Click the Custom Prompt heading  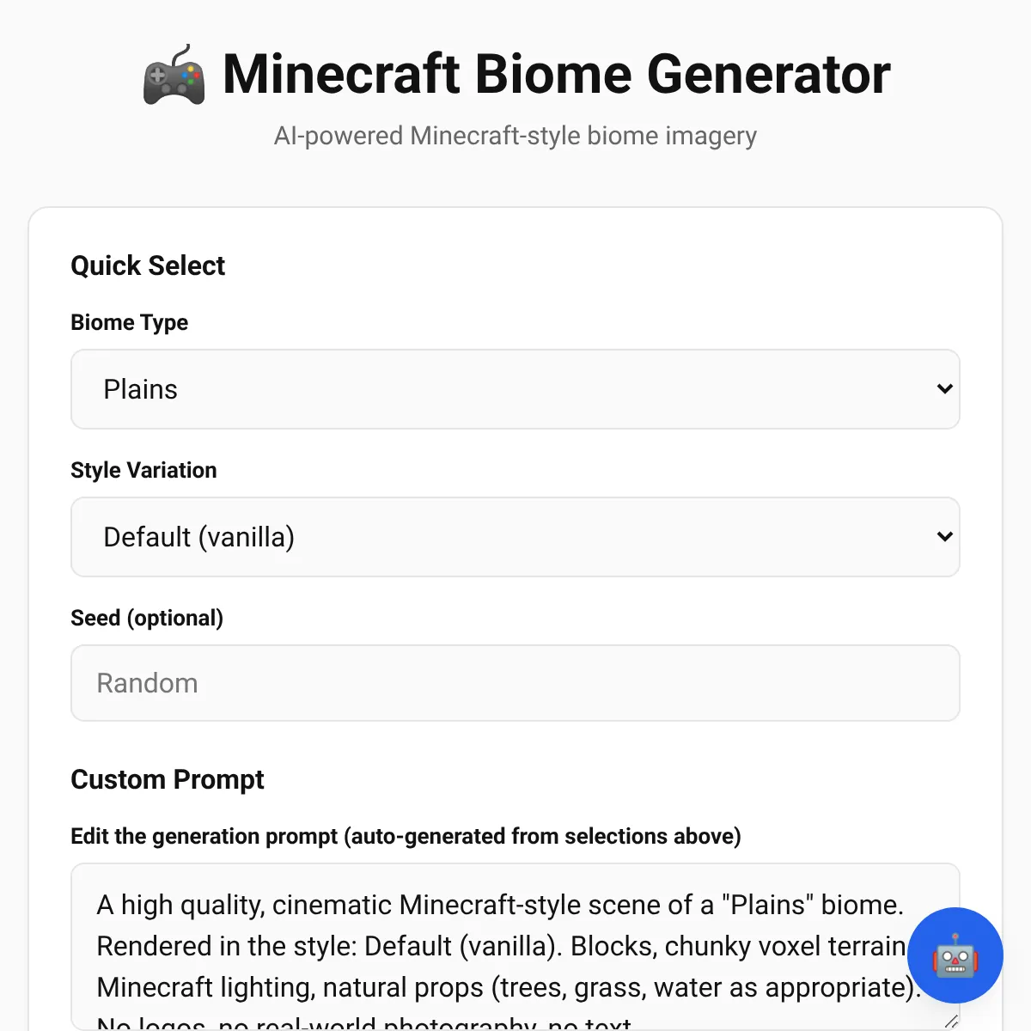click(x=167, y=779)
